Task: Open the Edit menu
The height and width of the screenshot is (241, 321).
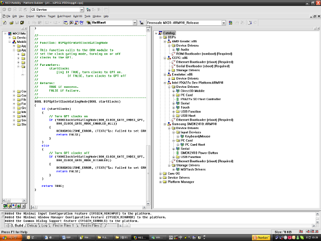Action: [x=14, y=16]
